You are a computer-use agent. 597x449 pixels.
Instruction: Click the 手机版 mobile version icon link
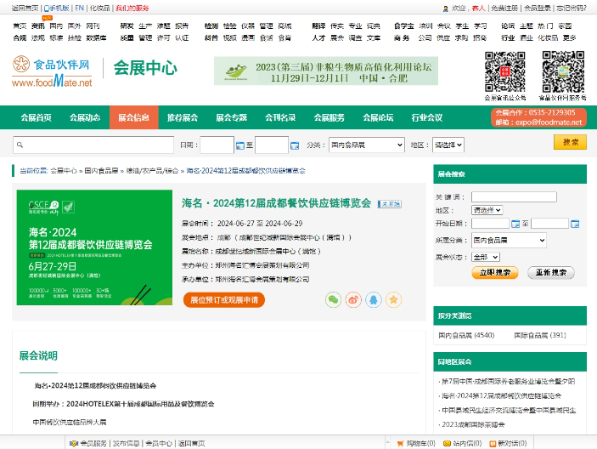(56, 8)
